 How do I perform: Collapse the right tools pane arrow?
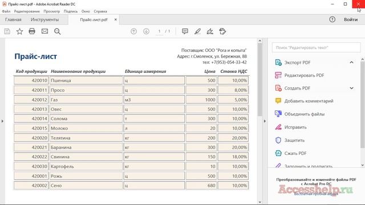[x=265, y=121]
